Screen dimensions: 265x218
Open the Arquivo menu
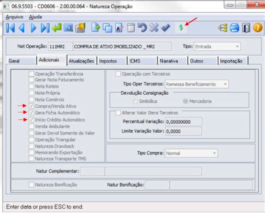tap(15, 17)
